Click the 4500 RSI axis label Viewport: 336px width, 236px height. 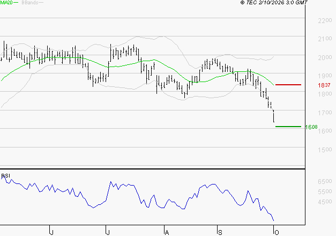(325, 202)
